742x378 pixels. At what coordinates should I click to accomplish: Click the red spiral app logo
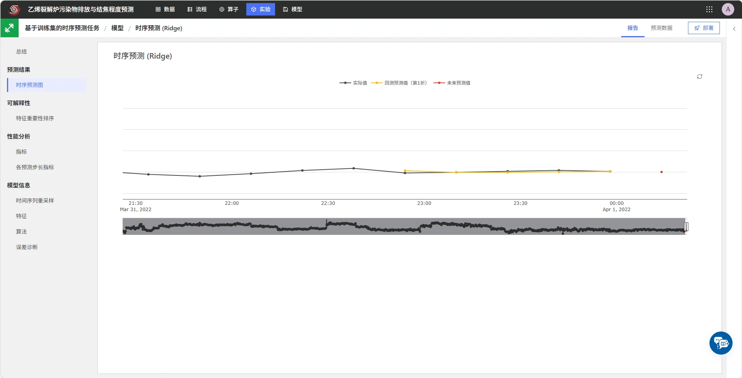14,9
